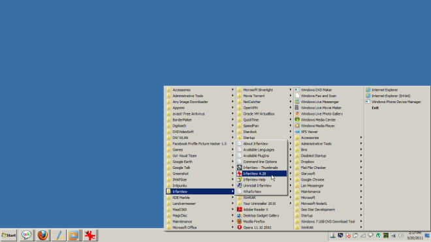This screenshot has width=431, height=242.
Task: Click the Firefox icon on the taskbar
Action: pos(42,235)
